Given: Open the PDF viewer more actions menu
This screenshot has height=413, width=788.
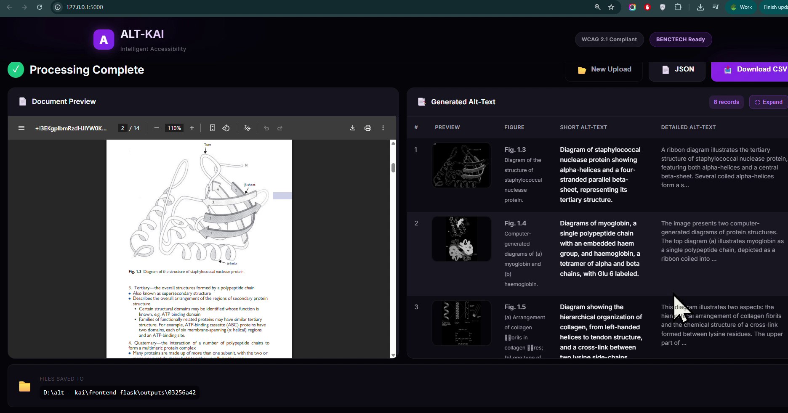Looking at the screenshot, I should (x=383, y=128).
